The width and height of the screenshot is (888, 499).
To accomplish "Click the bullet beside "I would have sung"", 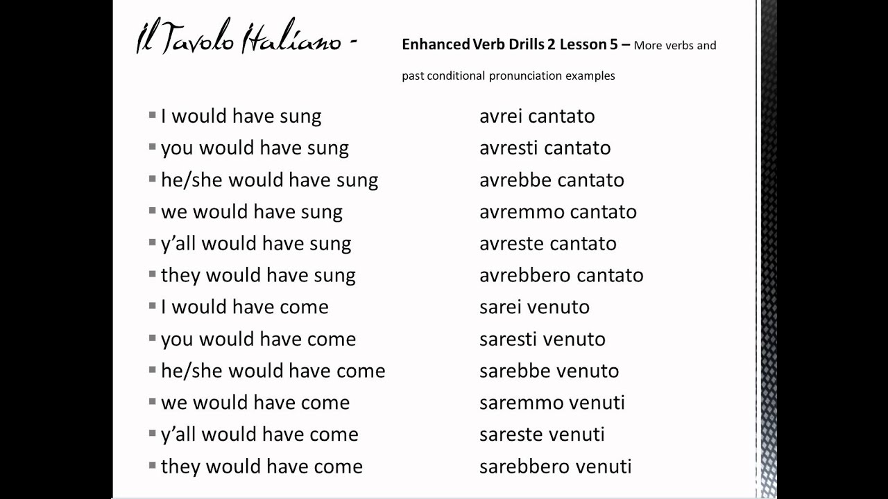I will click(x=153, y=115).
